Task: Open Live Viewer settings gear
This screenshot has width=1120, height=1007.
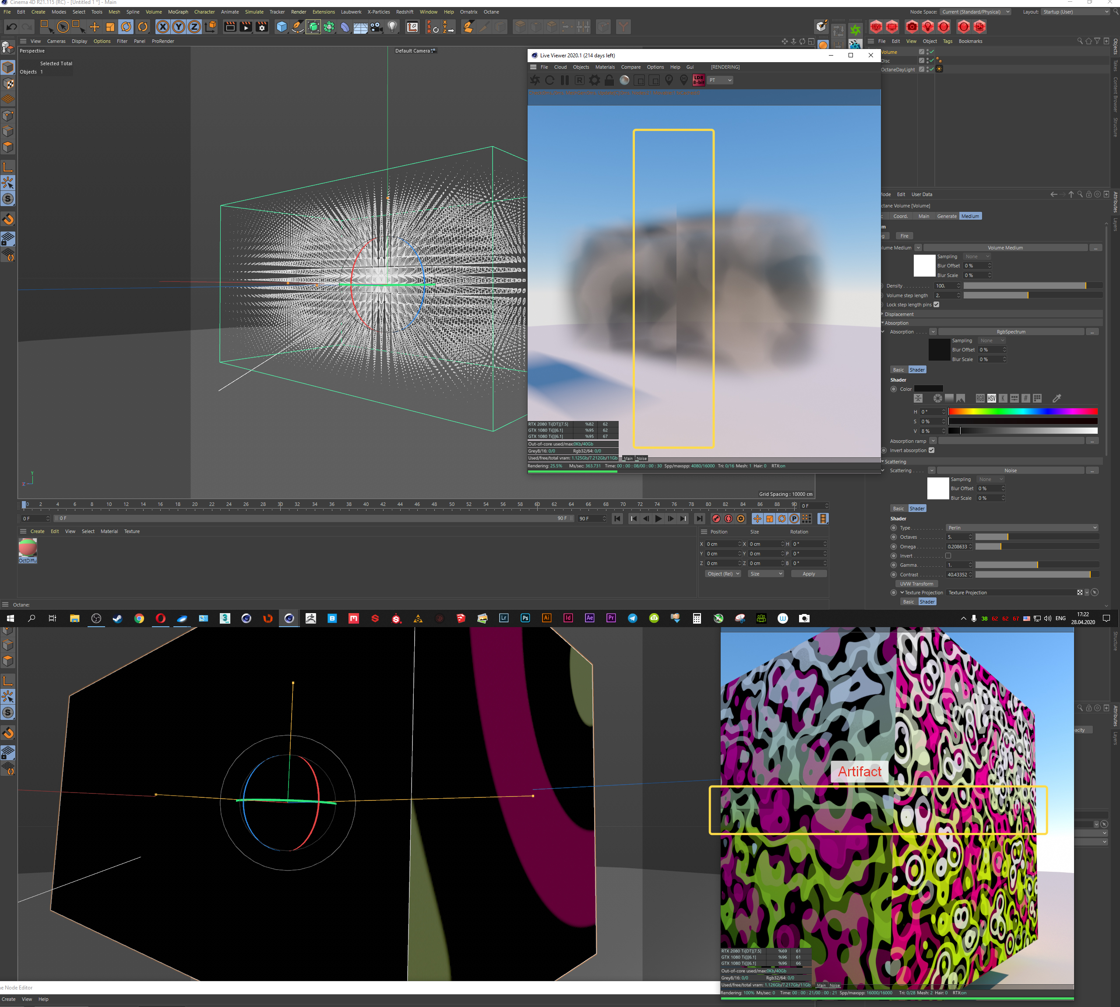Action: click(595, 80)
